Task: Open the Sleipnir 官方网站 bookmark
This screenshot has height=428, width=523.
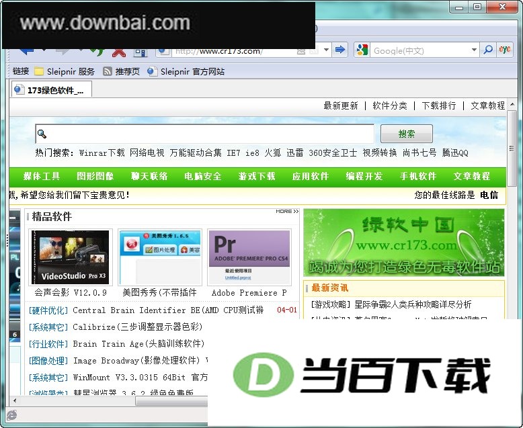Action: (186, 71)
